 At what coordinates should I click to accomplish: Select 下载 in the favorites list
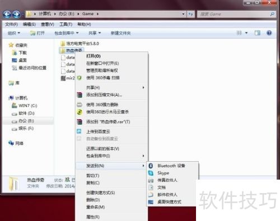23,53
